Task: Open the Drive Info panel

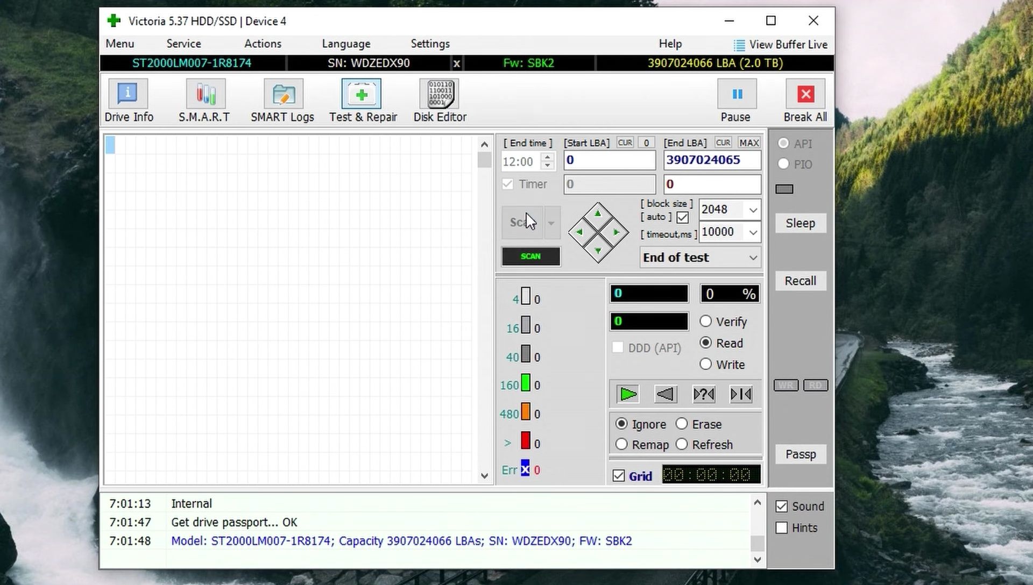Action: tap(128, 101)
